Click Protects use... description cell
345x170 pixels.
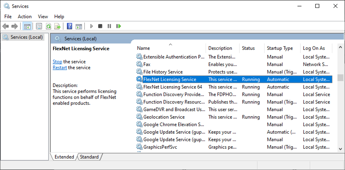coord(223,72)
